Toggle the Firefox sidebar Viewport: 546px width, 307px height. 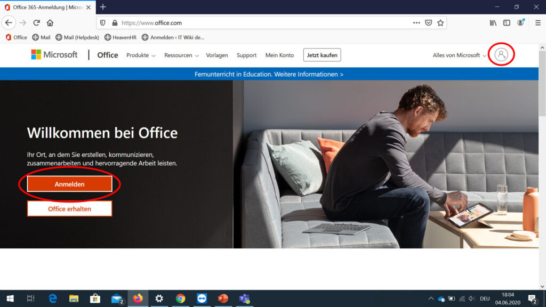coord(507,23)
